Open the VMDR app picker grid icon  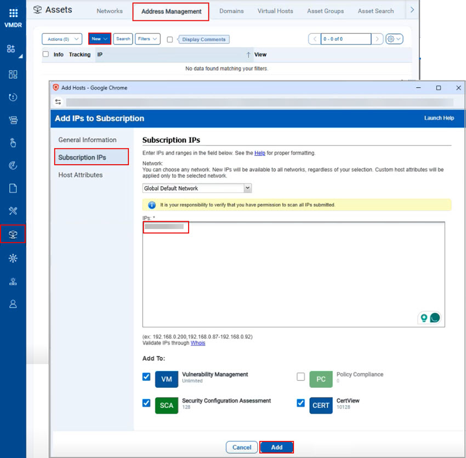[x=13, y=13]
